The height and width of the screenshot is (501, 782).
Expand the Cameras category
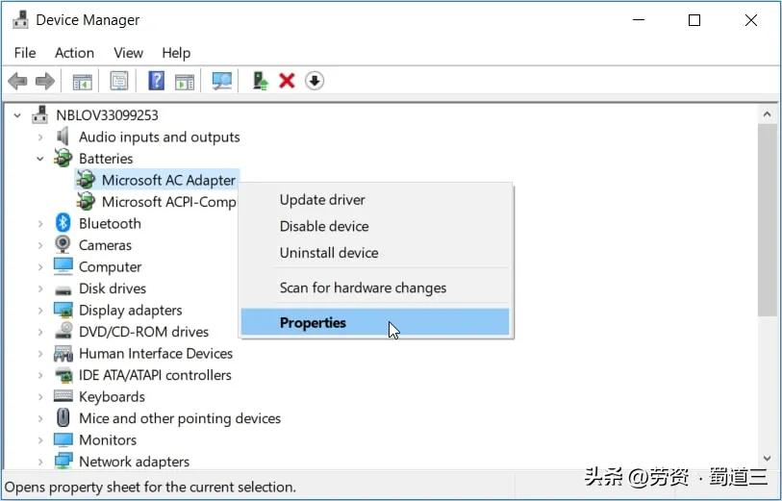coord(40,245)
